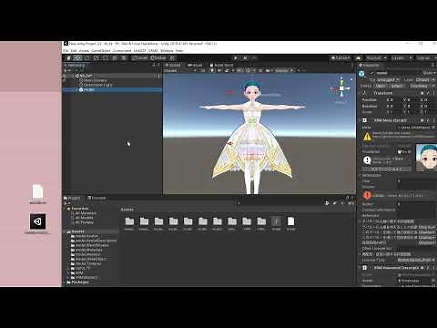Switch to the Console tab
This screenshot has width=437, height=328.
tap(97, 198)
